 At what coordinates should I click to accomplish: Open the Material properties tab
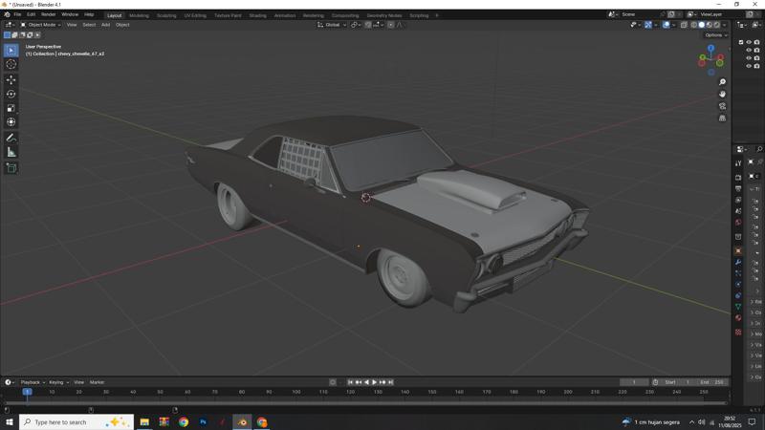pyautogui.click(x=738, y=318)
